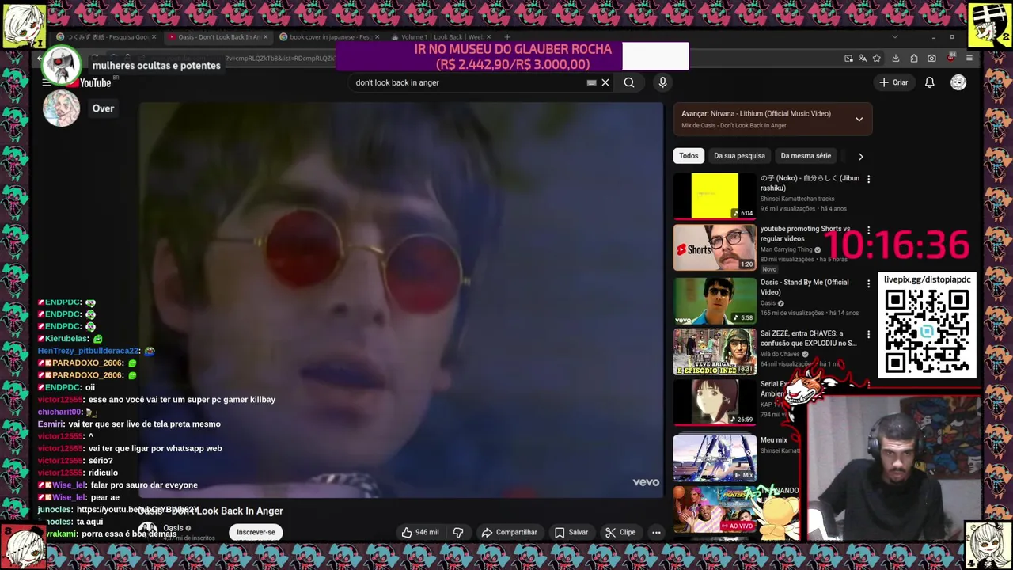Open a new browser tab with plus
Image resolution: width=1013 pixels, height=570 pixels.
[x=507, y=36]
